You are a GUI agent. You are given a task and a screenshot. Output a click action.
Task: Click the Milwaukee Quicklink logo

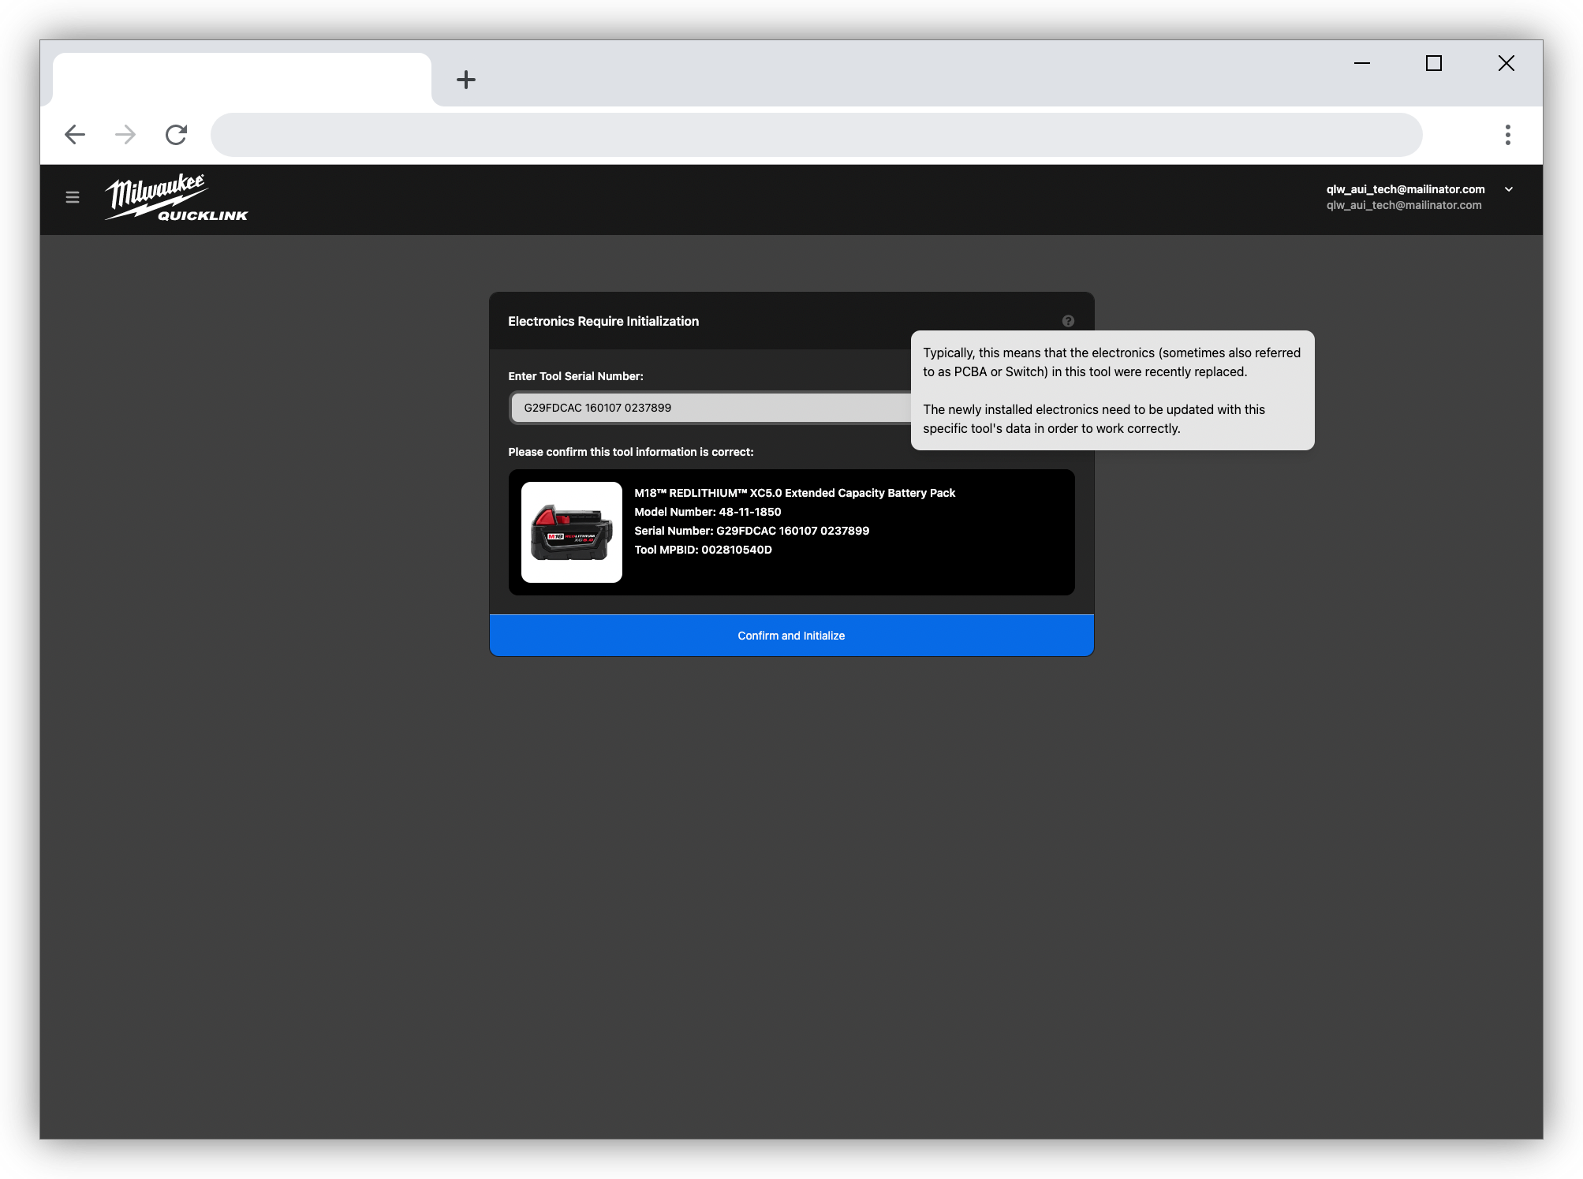177,197
